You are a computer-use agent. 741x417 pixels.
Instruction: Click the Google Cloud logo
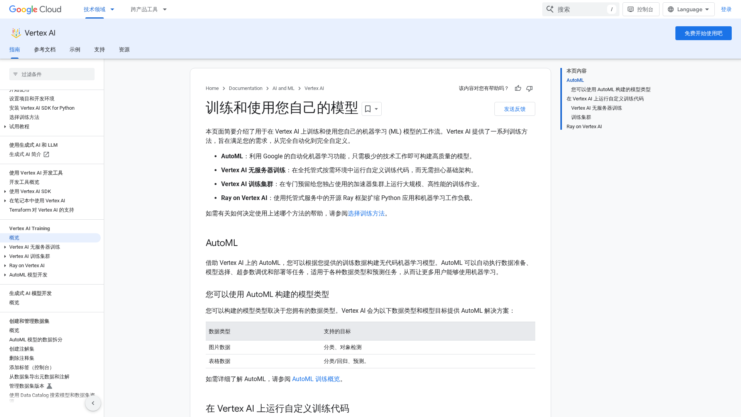point(35,9)
